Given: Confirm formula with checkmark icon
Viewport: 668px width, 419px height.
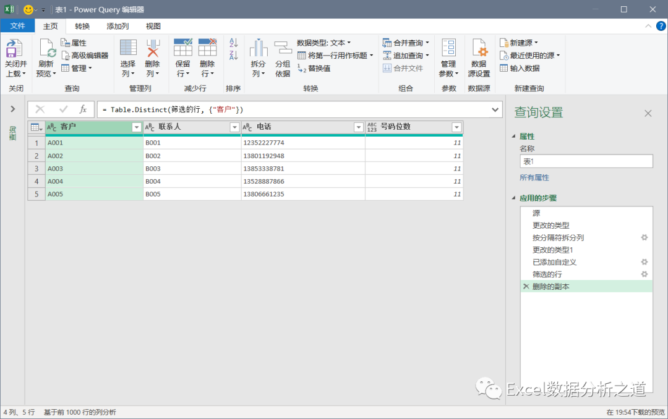Looking at the screenshot, I should pyautogui.click(x=64, y=109).
